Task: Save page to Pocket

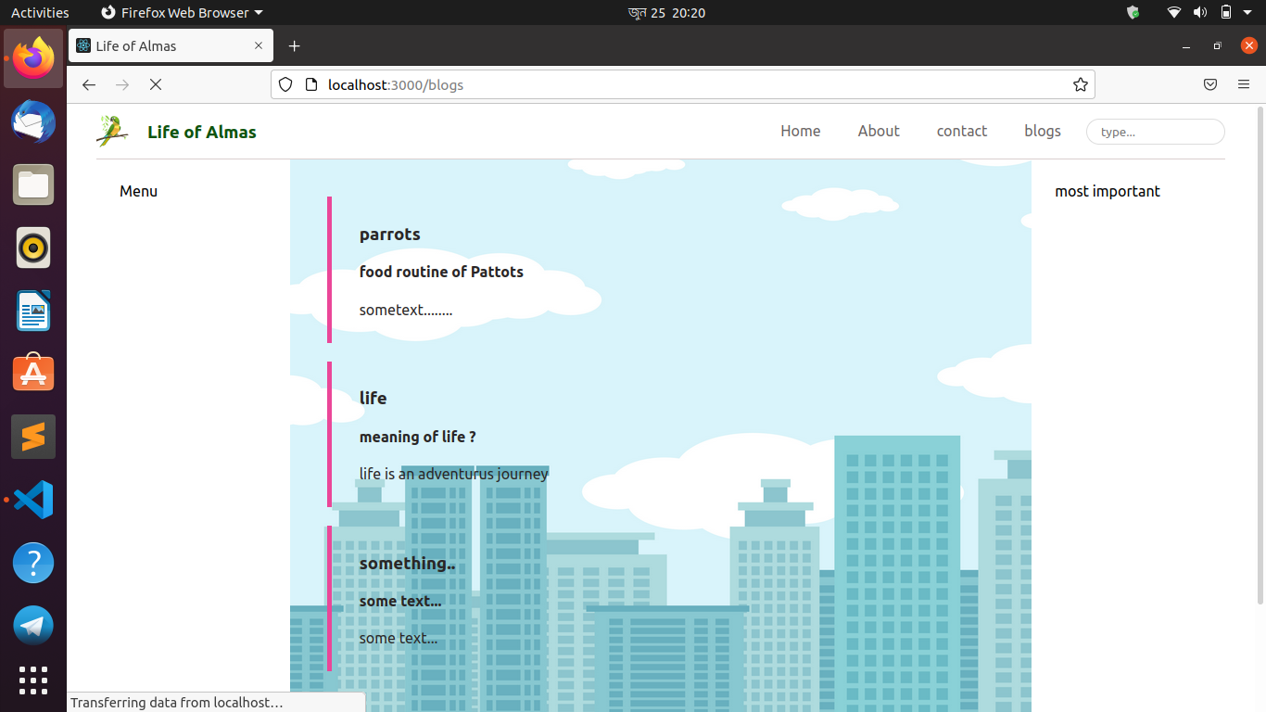Action: click(1209, 84)
